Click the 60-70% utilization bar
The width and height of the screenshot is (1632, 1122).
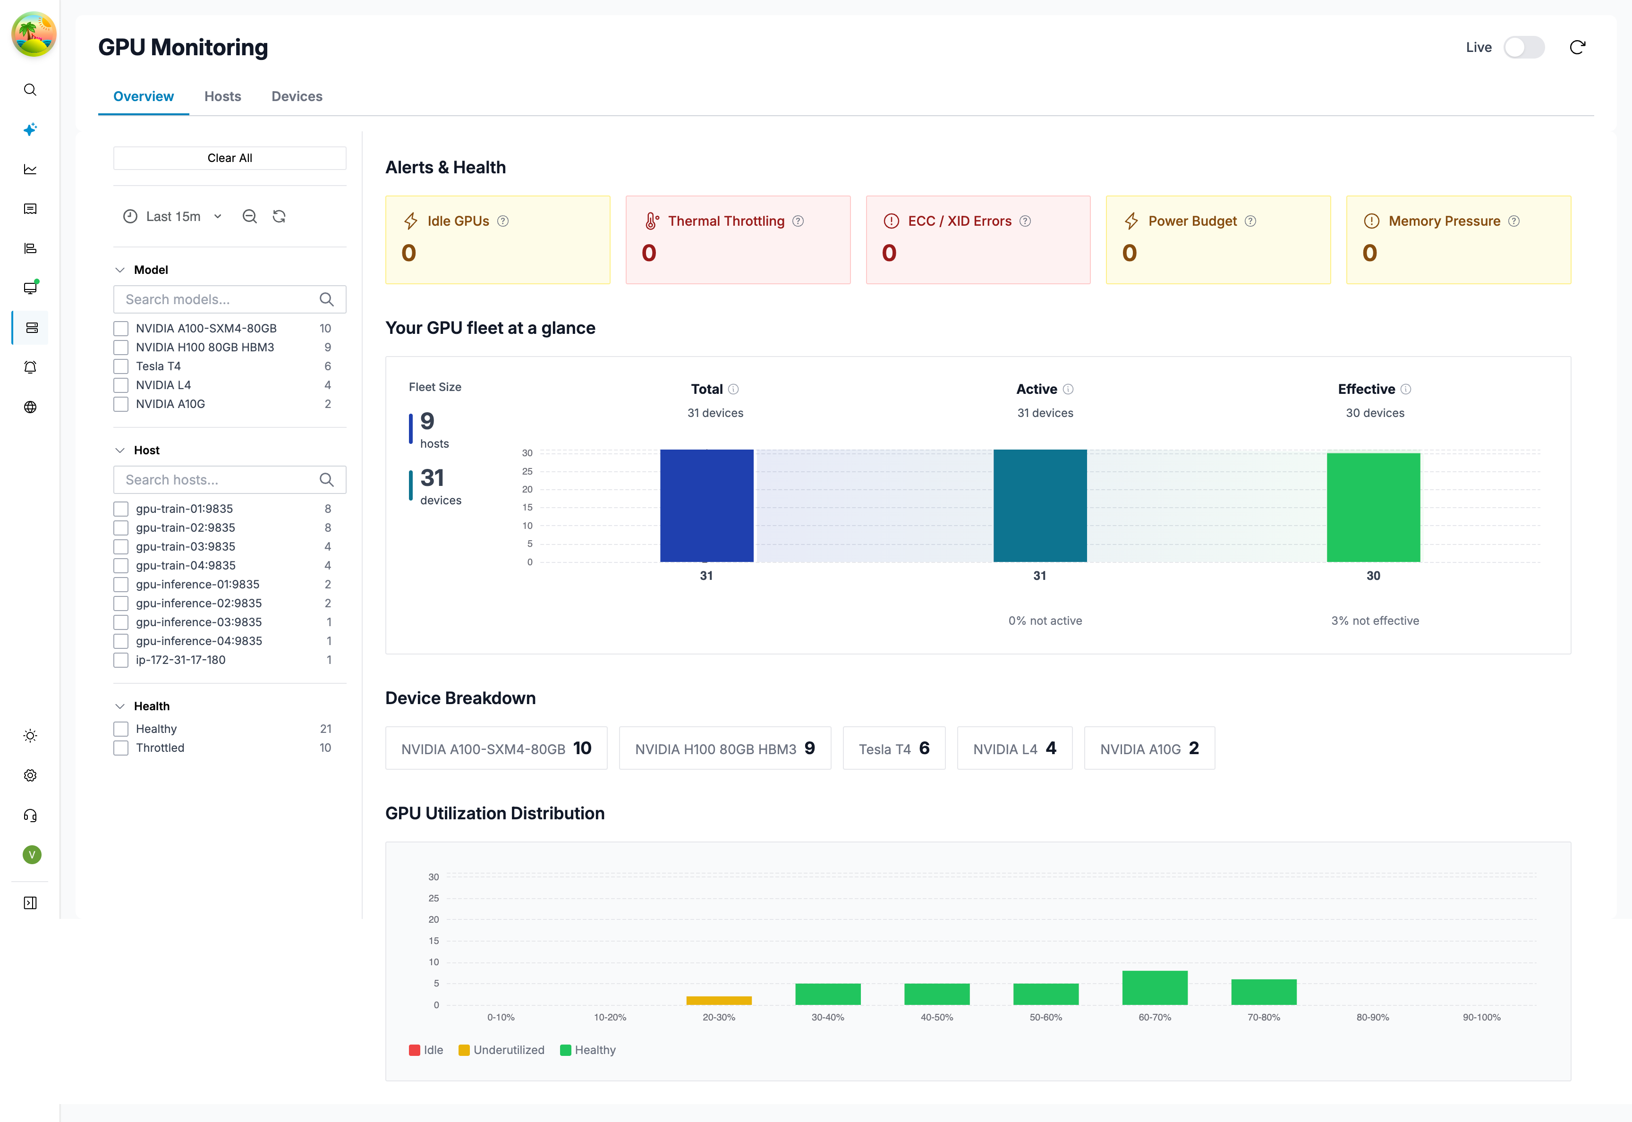click(1155, 988)
